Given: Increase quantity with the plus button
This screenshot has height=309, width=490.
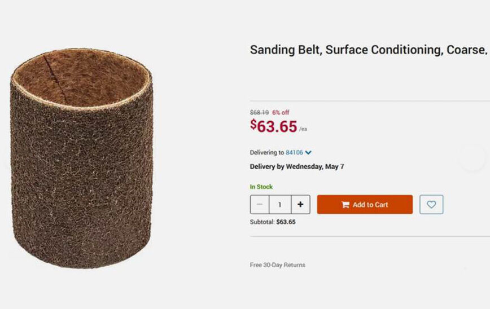Looking at the screenshot, I should coord(300,205).
